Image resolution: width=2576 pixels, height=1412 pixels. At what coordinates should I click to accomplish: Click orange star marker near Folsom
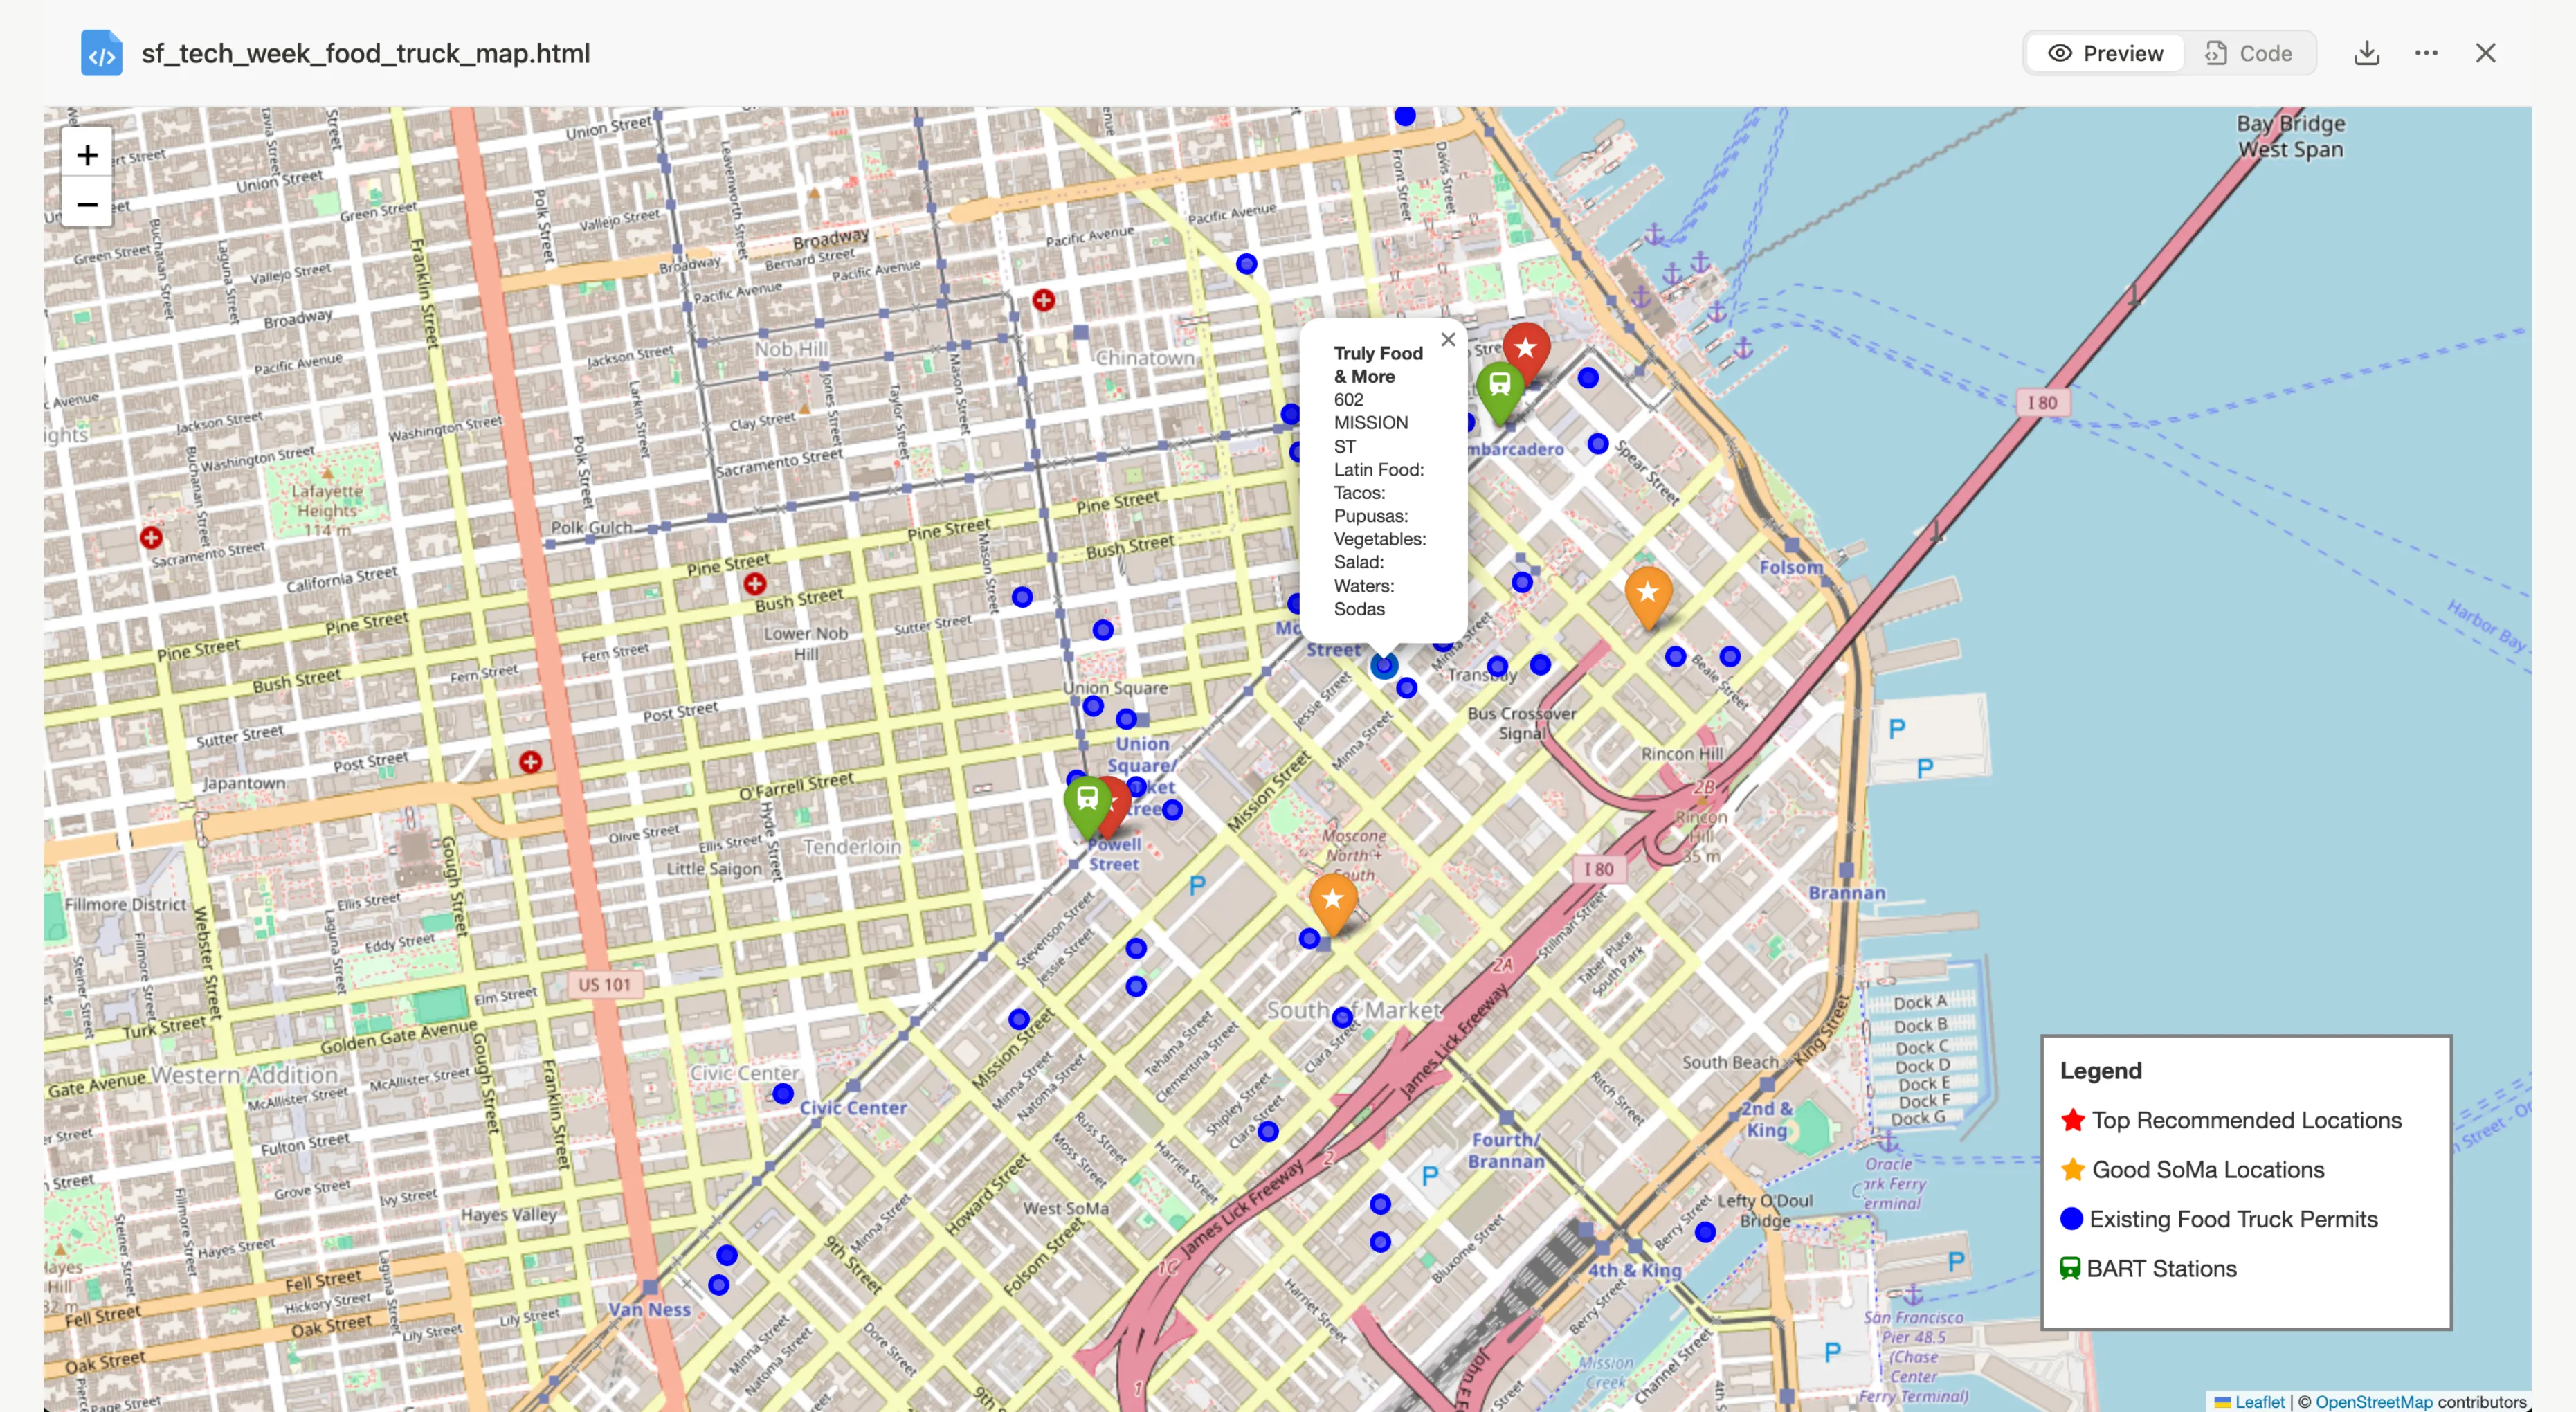(x=1647, y=594)
